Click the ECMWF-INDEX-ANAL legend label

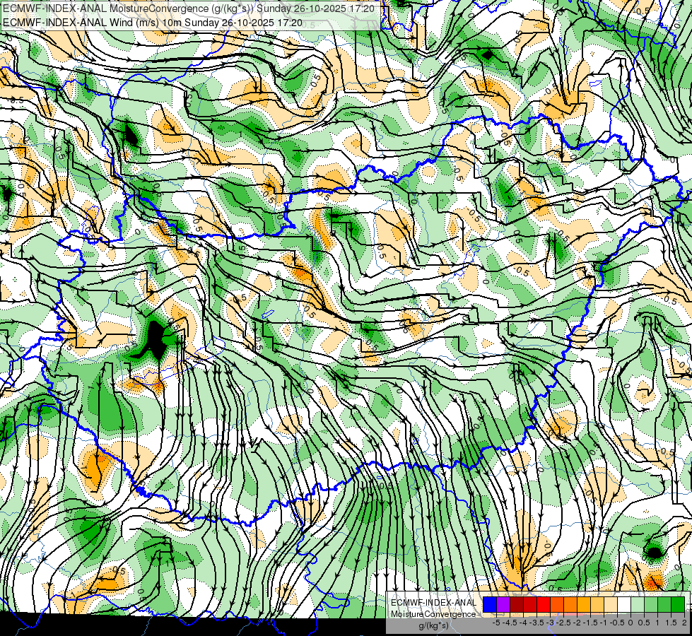point(433,603)
